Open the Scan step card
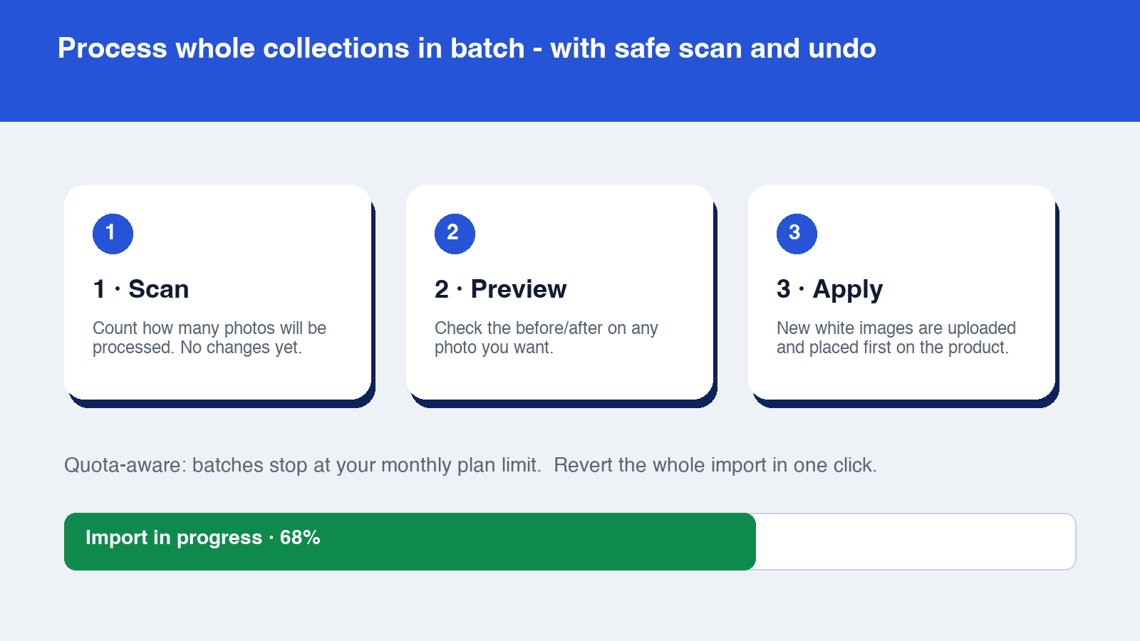This screenshot has height=641, width=1140. pyautogui.click(x=217, y=292)
